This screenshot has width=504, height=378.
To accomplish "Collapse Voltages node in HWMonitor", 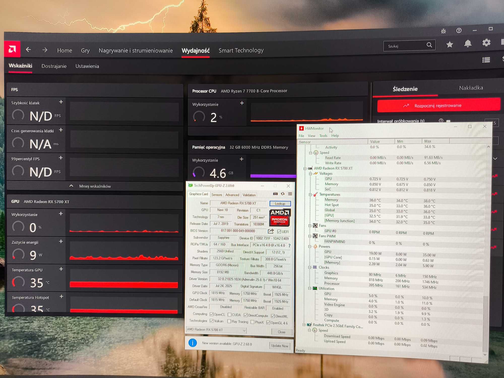I will (x=310, y=174).
